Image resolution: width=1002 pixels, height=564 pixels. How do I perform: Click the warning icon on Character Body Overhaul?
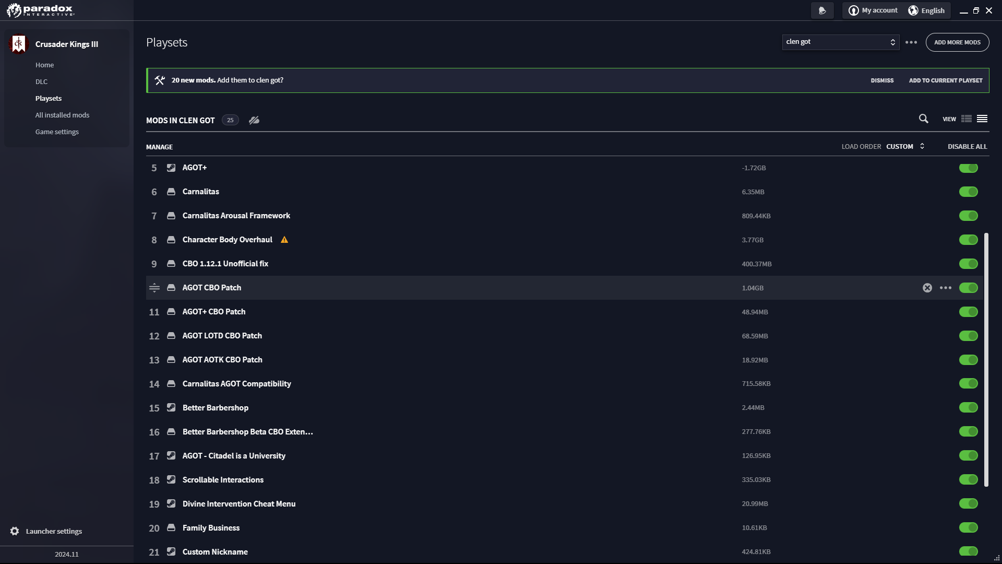[x=284, y=240]
